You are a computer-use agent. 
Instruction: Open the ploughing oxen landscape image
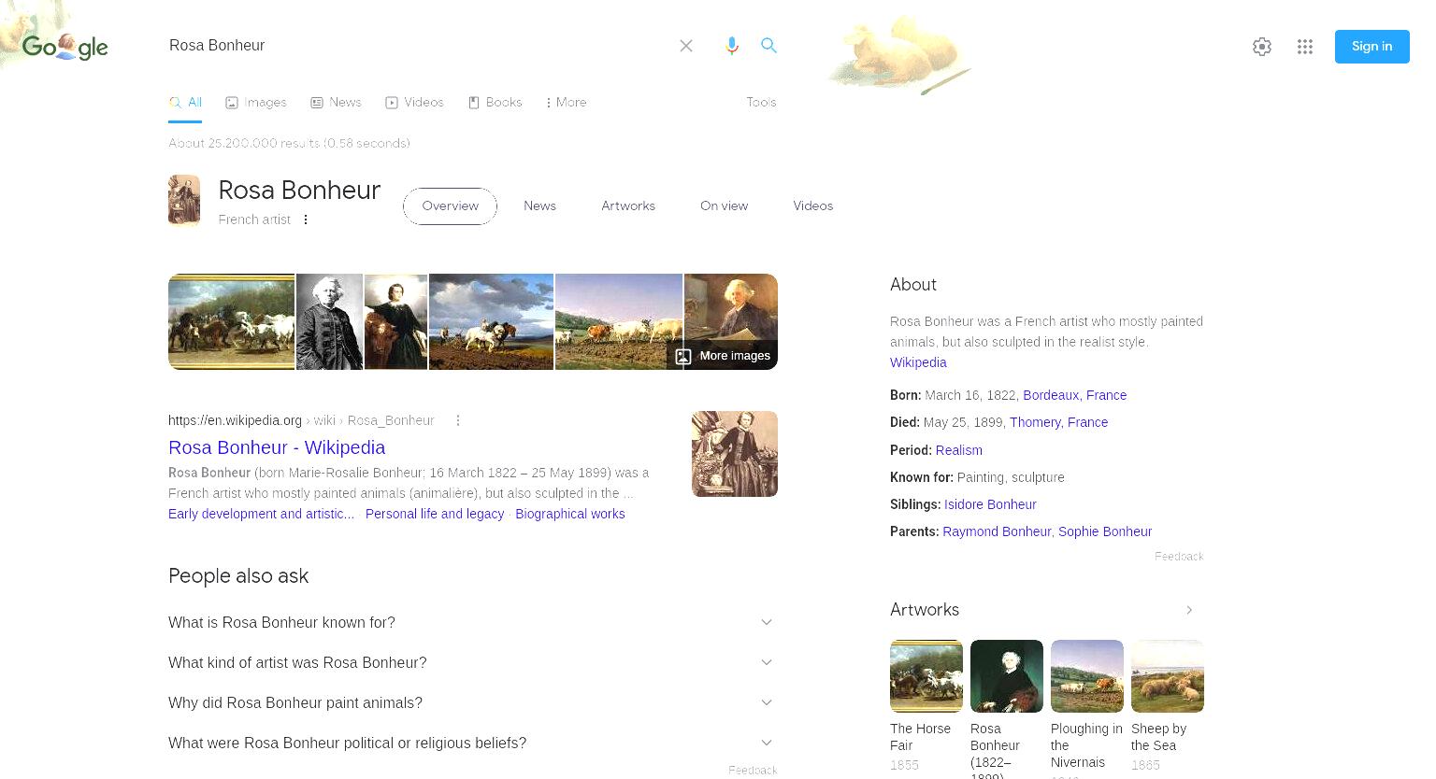pyautogui.click(x=491, y=321)
